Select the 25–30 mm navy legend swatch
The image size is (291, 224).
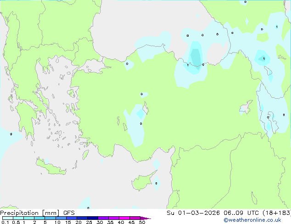92,218
